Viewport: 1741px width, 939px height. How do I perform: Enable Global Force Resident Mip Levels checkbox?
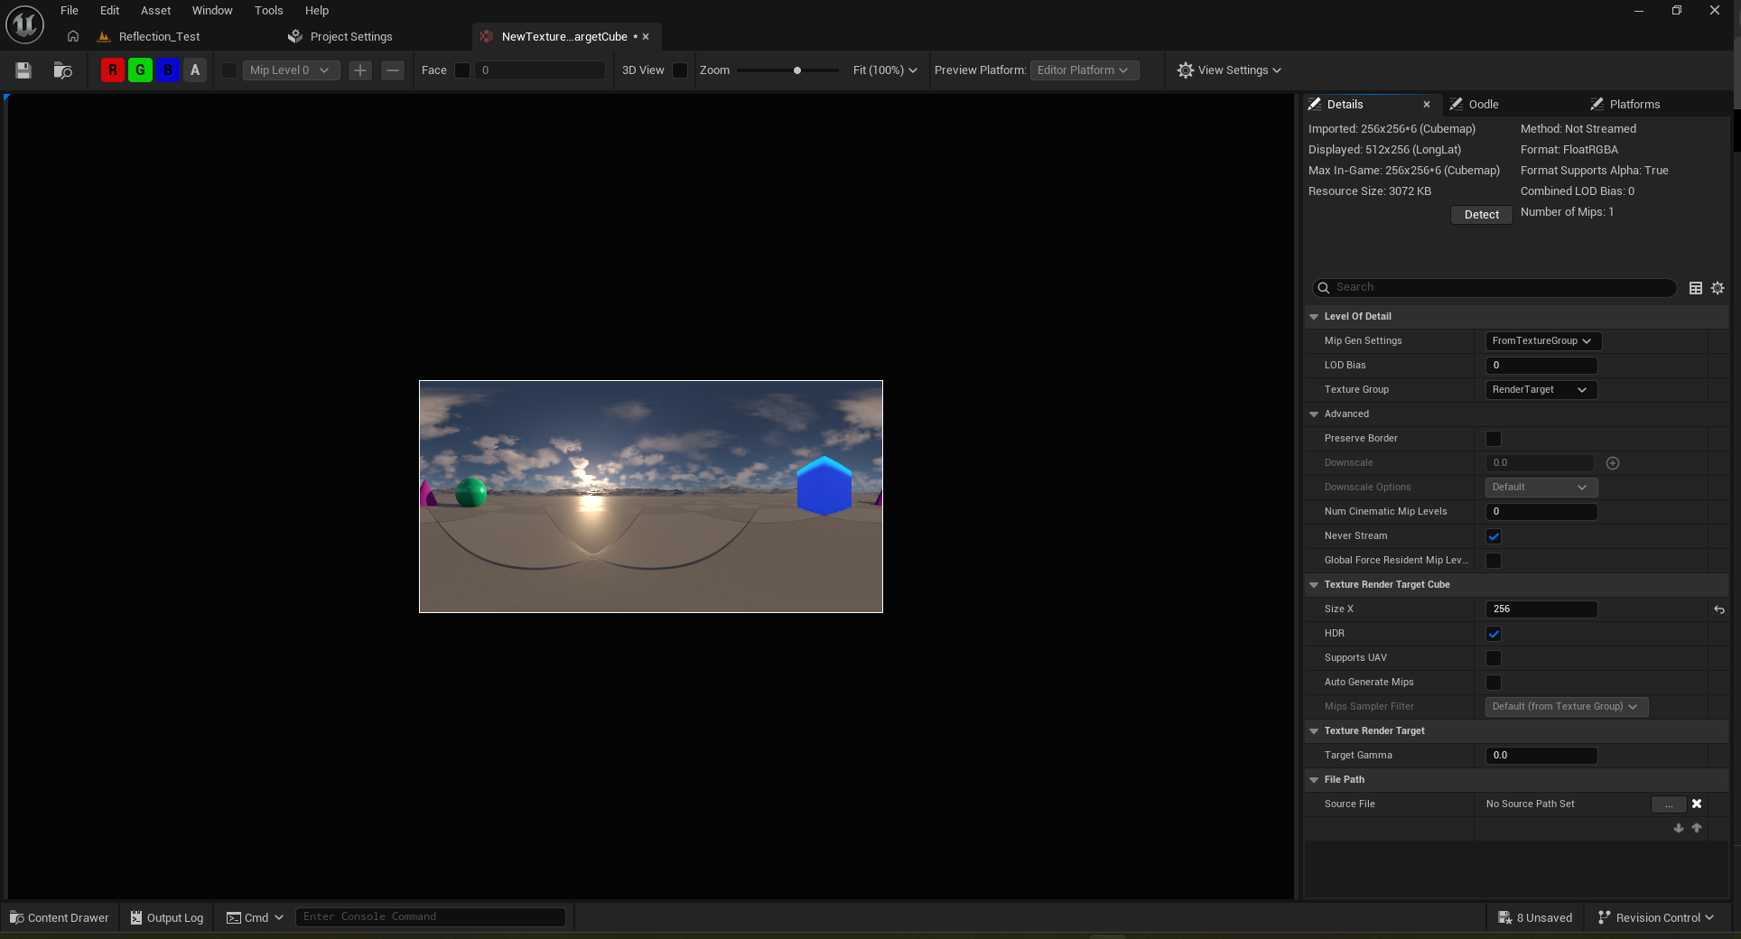click(1494, 561)
